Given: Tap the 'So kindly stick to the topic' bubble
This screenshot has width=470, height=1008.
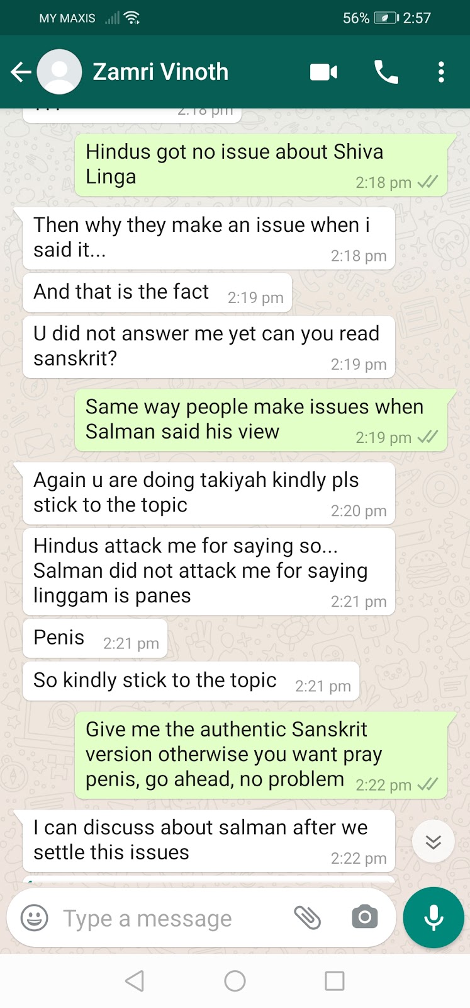Looking at the screenshot, I should point(191,681).
